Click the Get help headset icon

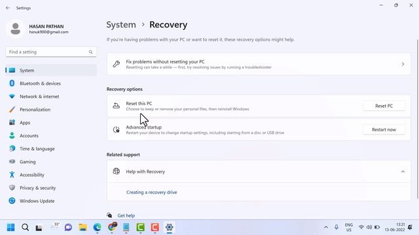(109, 215)
